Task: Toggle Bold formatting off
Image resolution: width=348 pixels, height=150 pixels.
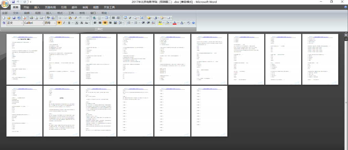Action: click(x=59, y=23)
